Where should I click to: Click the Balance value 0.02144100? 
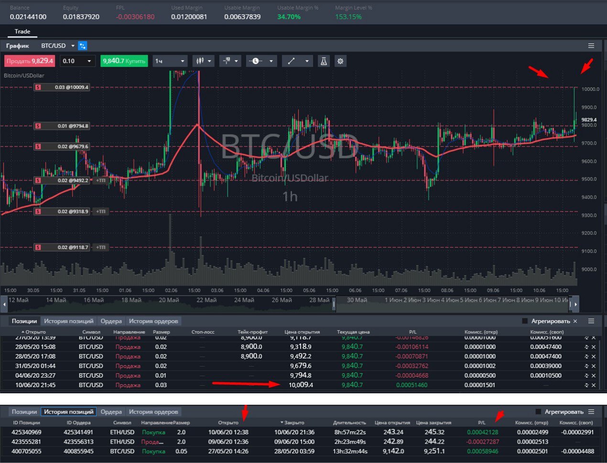tap(28, 17)
